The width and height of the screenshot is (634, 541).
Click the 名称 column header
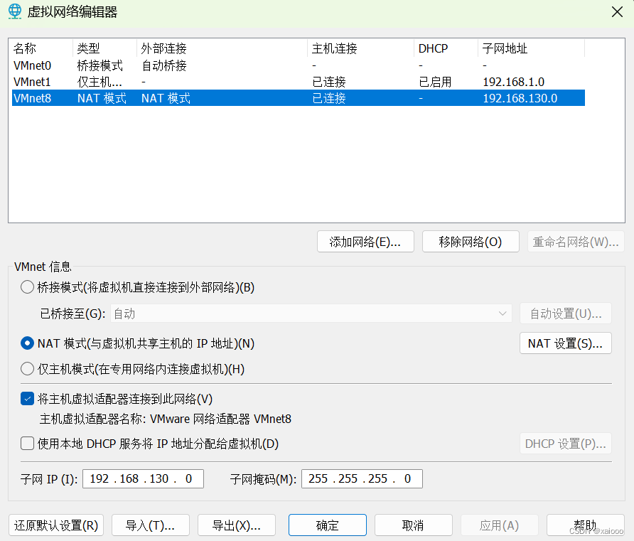pos(42,48)
